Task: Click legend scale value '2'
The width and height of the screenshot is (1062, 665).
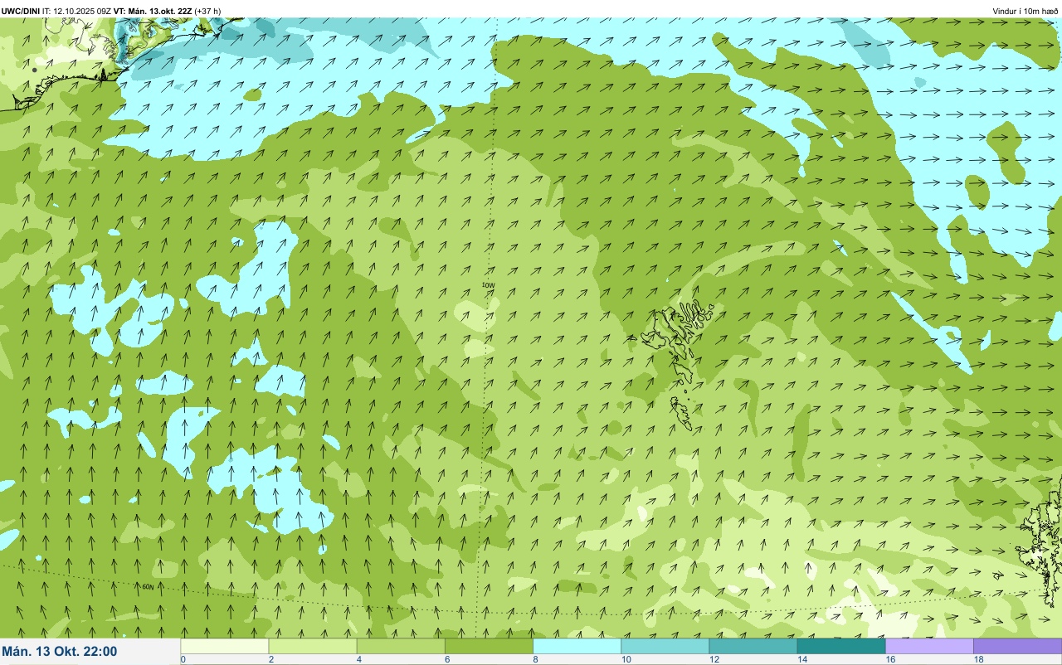Action: 271,660
